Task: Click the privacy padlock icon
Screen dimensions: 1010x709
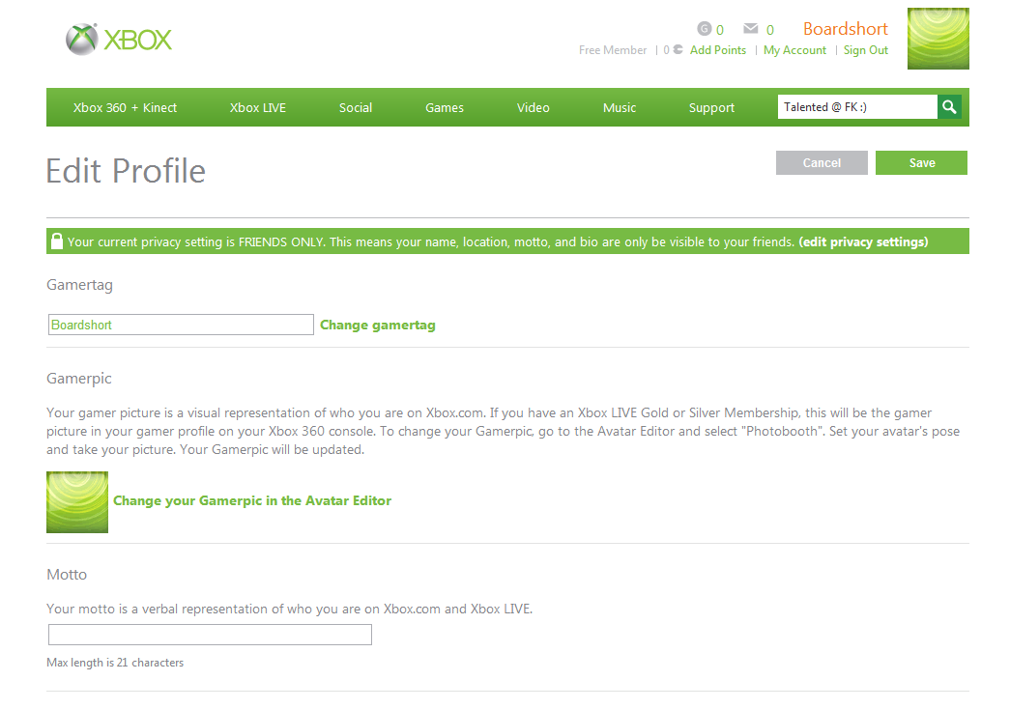Action: pos(57,241)
